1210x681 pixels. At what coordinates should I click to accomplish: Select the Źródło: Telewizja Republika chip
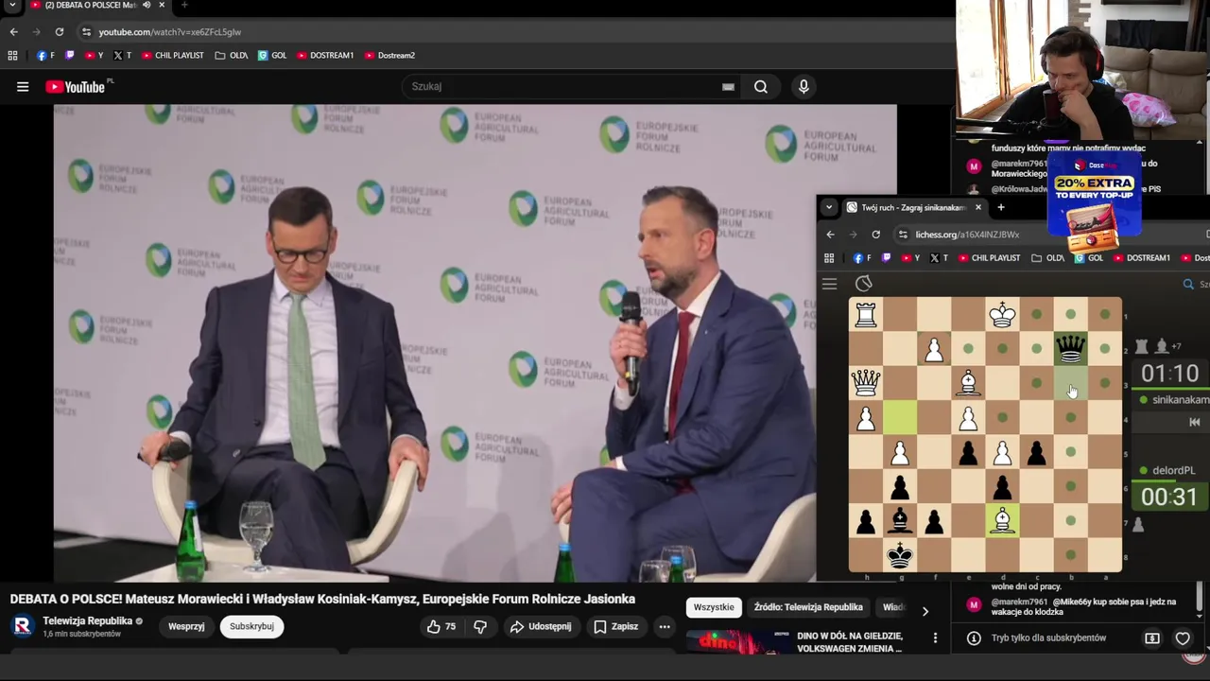click(808, 607)
